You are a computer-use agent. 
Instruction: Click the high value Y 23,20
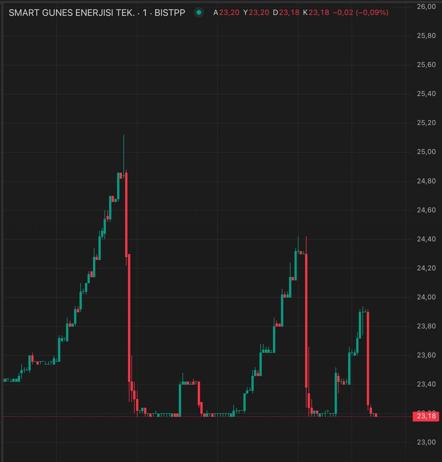click(256, 13)
